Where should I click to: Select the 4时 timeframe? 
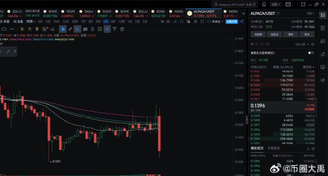(106, 21)
